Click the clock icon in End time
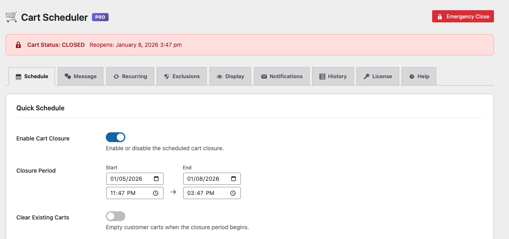The height and width of the screenshot is (239, 509). pyautogui.click(x=233, y=193)
